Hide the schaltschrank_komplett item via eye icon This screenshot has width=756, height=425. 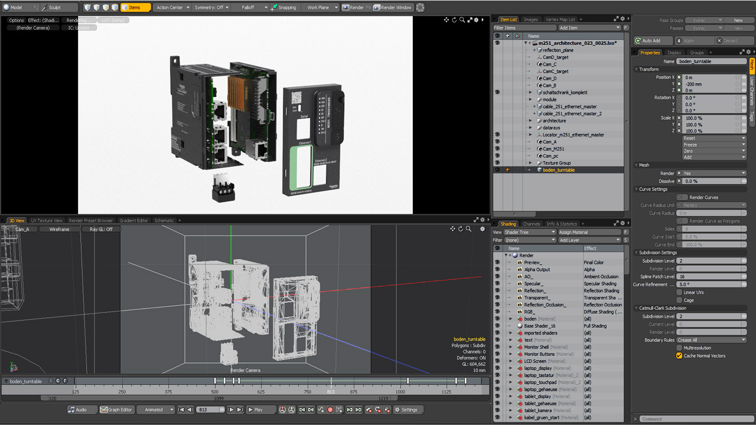pyautogui.click(x=497, y=93)
